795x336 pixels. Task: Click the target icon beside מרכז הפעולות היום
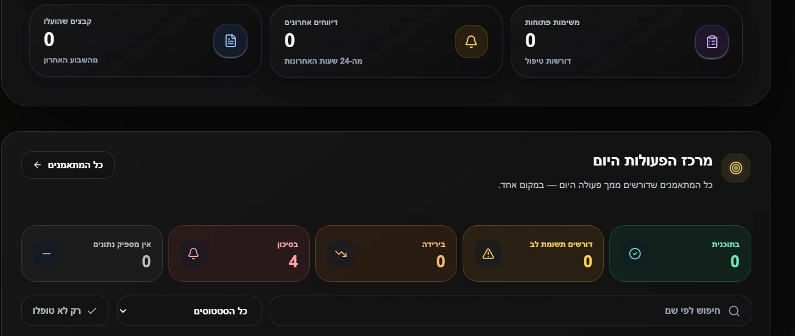point(736,168)
